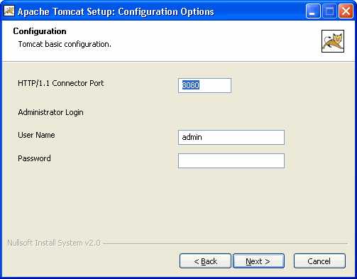Click the bold Configuration heading

click(40, 31)
